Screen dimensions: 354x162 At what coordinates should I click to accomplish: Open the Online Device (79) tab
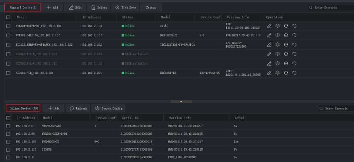[x=24, y=108]
